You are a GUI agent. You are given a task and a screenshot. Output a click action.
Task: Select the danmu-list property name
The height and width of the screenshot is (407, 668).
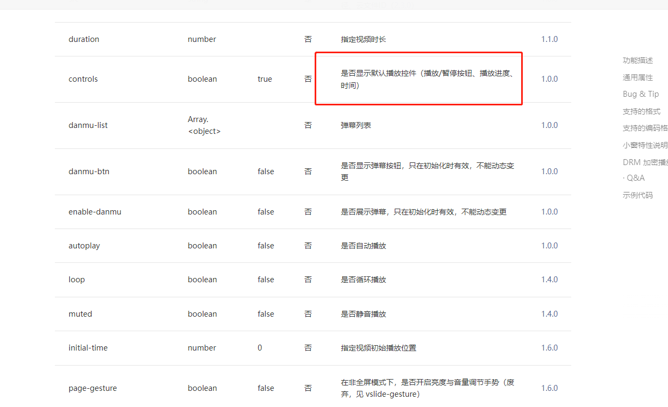pyautogui.click(x=88, y=125)
